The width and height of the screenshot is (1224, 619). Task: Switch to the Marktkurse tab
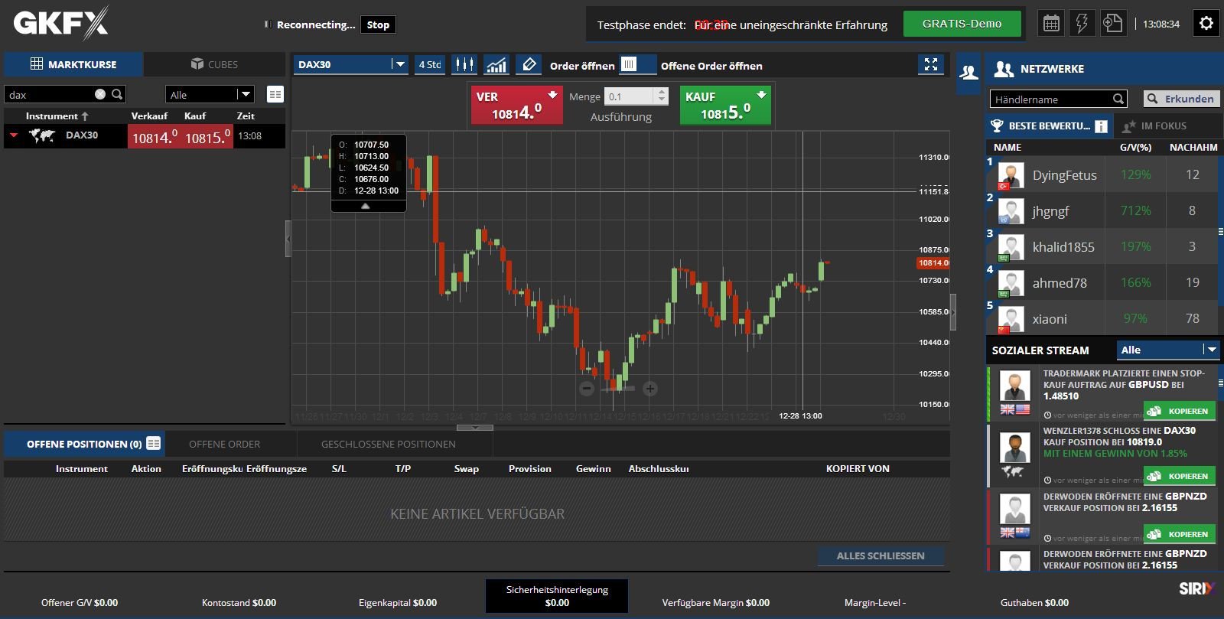[73, 64]
